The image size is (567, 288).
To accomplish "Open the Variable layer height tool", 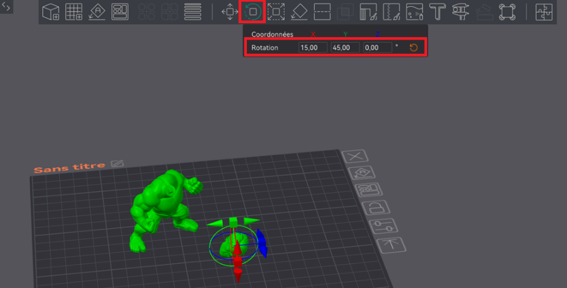I will point(192,12).
